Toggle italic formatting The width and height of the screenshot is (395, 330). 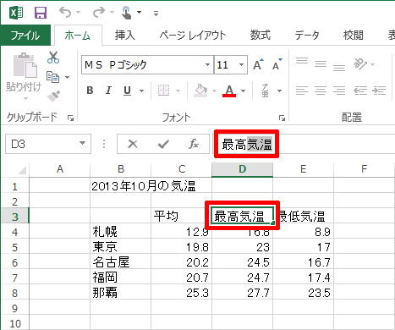[108, 91]
